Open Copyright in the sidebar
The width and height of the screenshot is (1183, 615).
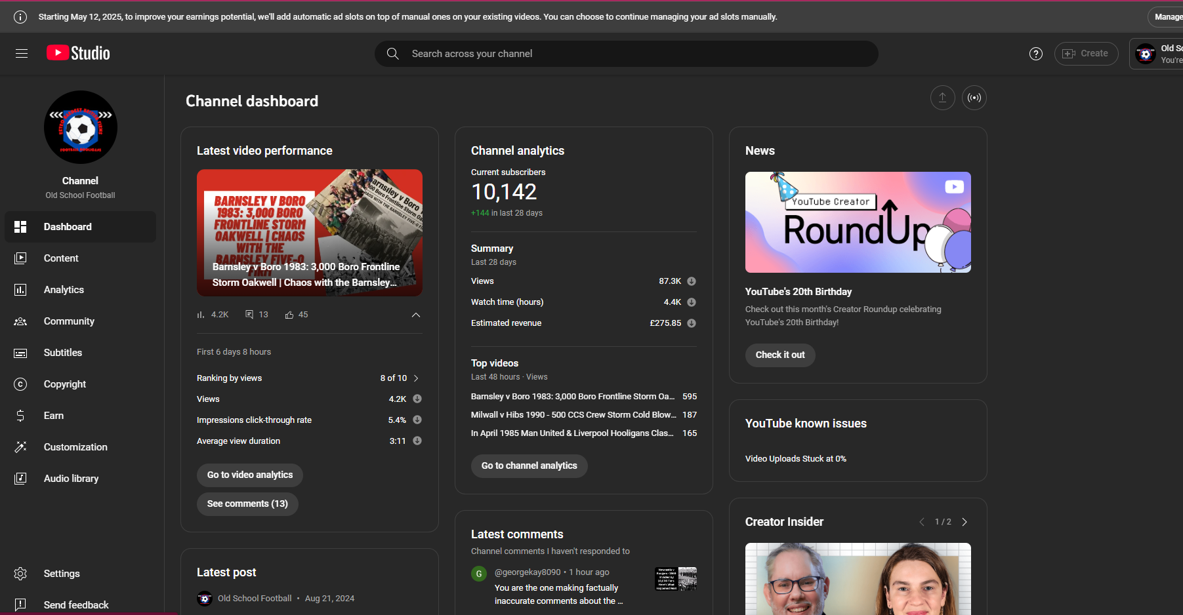point(81,384)
